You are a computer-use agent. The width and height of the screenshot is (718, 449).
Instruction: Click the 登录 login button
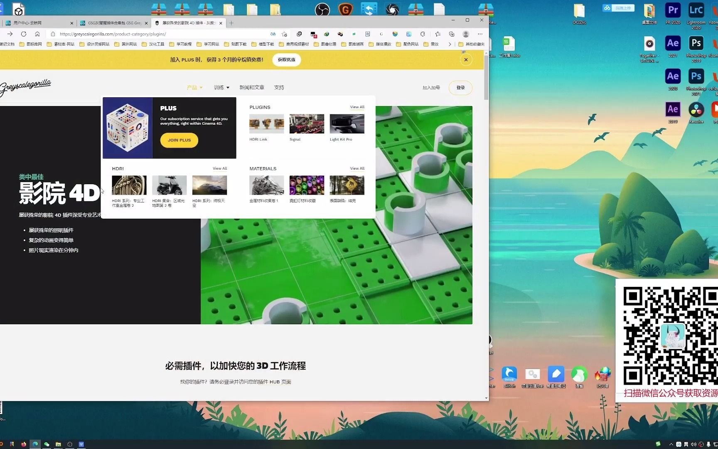point(460,88)
